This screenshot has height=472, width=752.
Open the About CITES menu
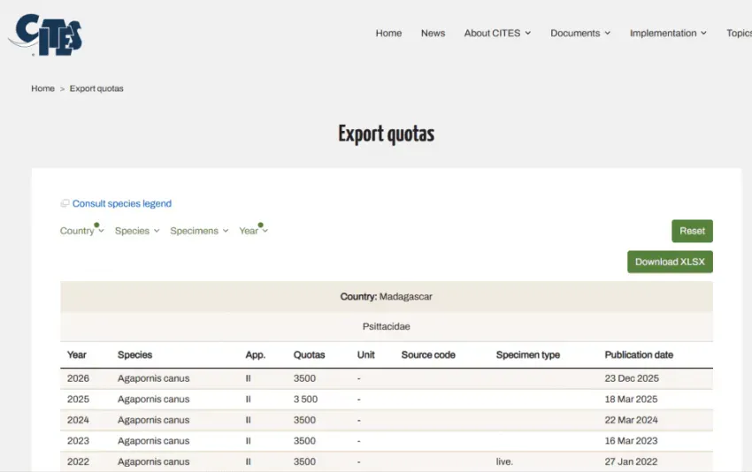point(497,33)
